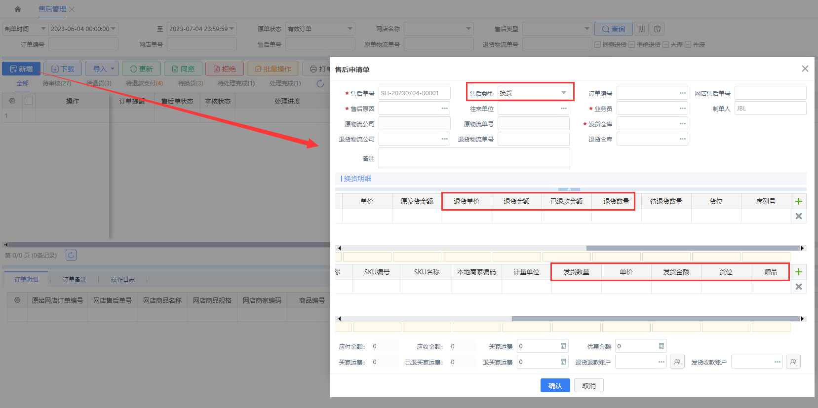Open the start date 2023-06-04 picker dropdown
The width and height of the screenshot is (818, 408).
tap(114, 29)
